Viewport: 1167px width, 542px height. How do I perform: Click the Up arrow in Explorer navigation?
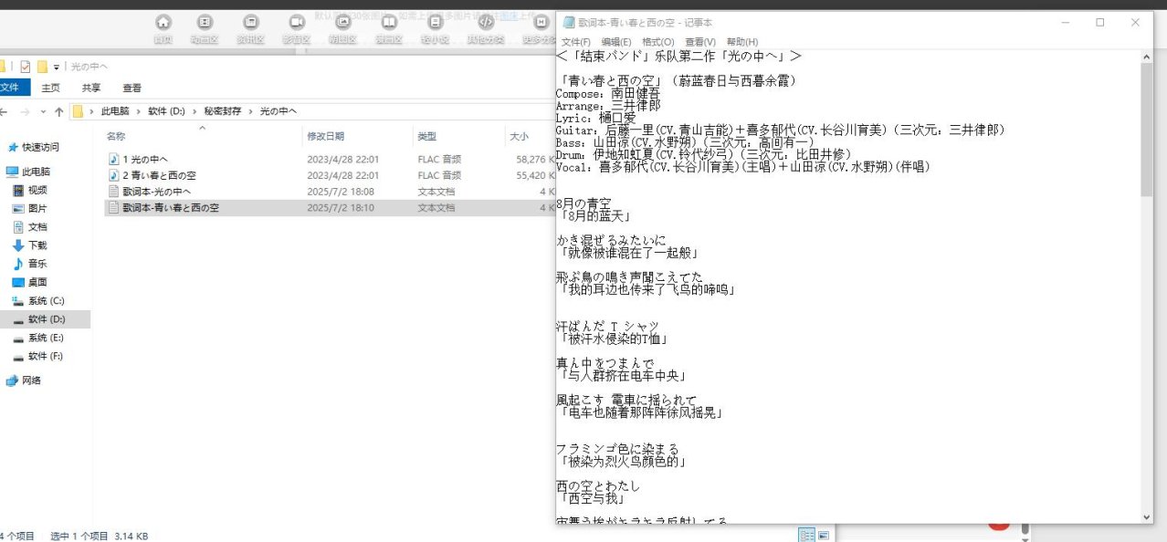click(59, 111)
